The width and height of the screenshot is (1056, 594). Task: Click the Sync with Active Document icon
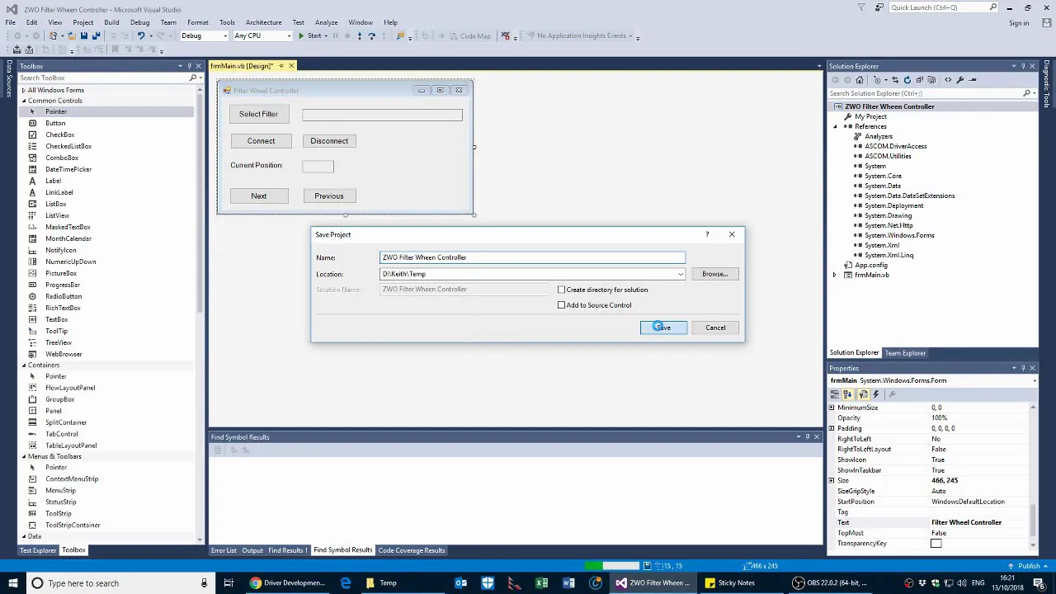click(895, 80)
